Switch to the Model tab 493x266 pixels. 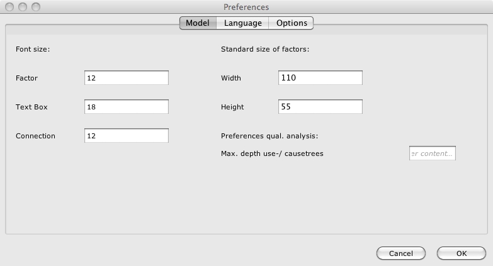pyautogui.click(x=198, y=23)
